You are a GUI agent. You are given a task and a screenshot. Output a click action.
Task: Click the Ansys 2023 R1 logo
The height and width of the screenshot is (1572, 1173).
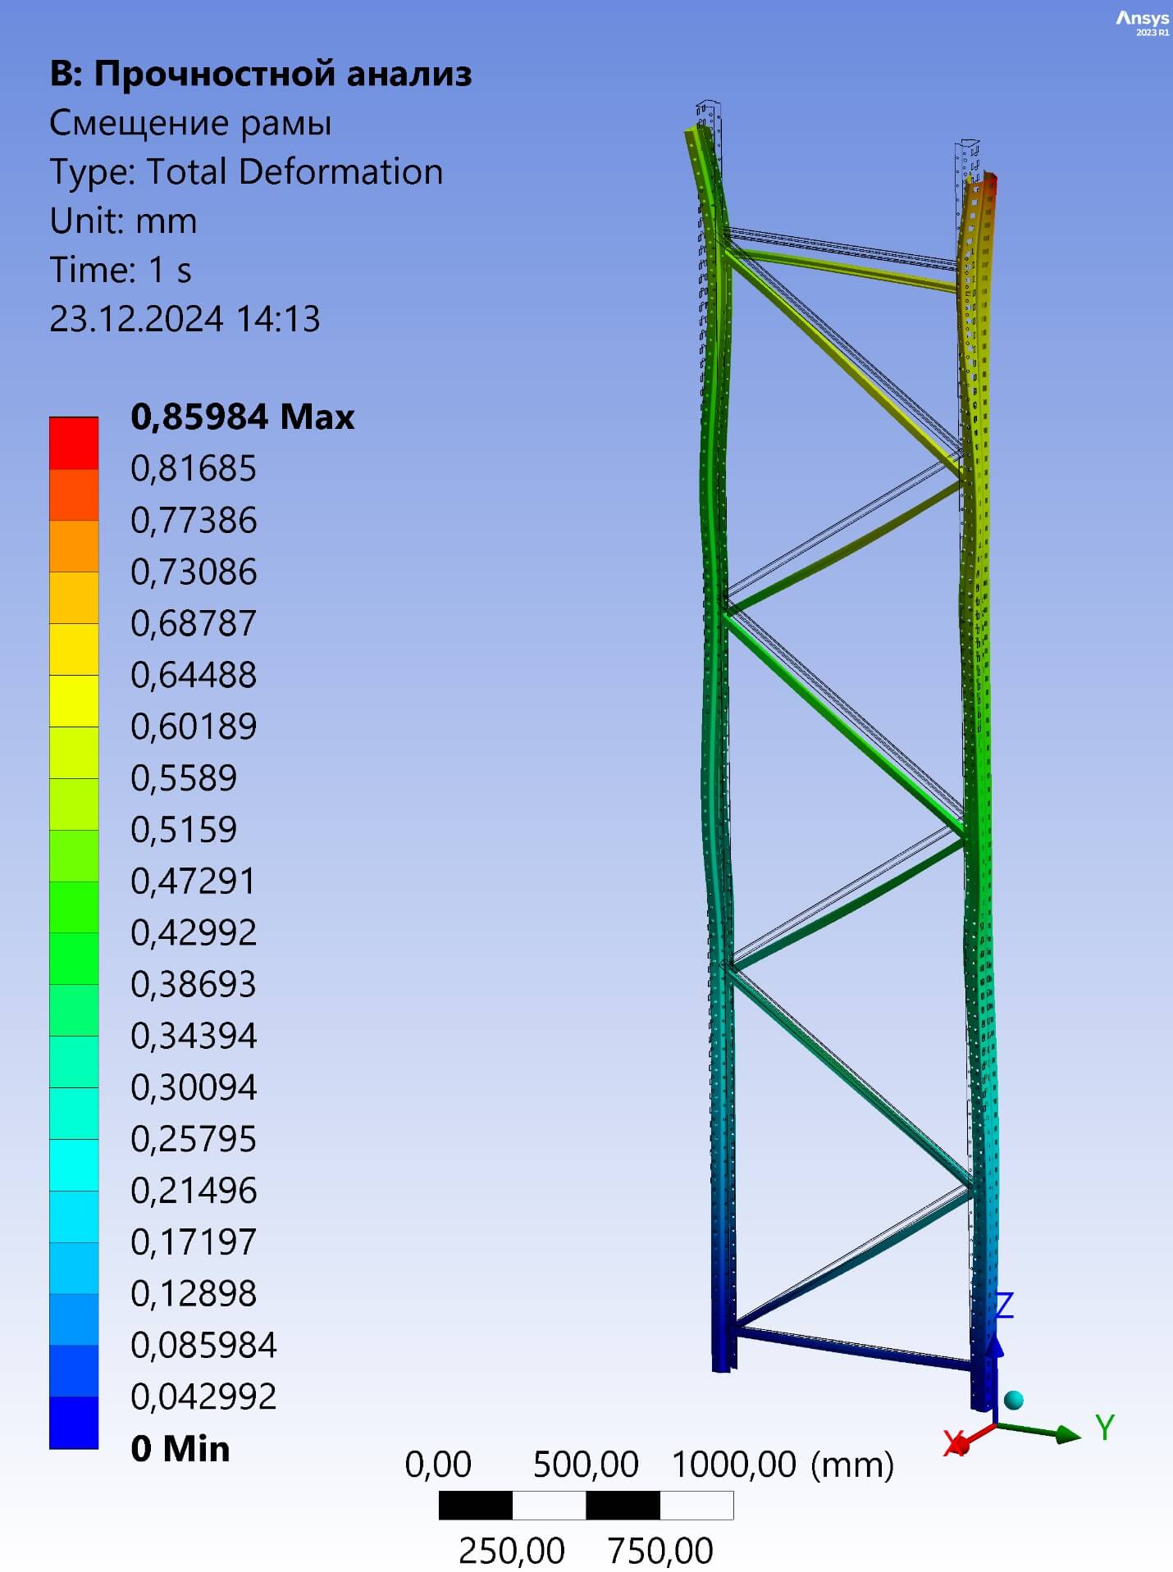(x=1143, y=22)
